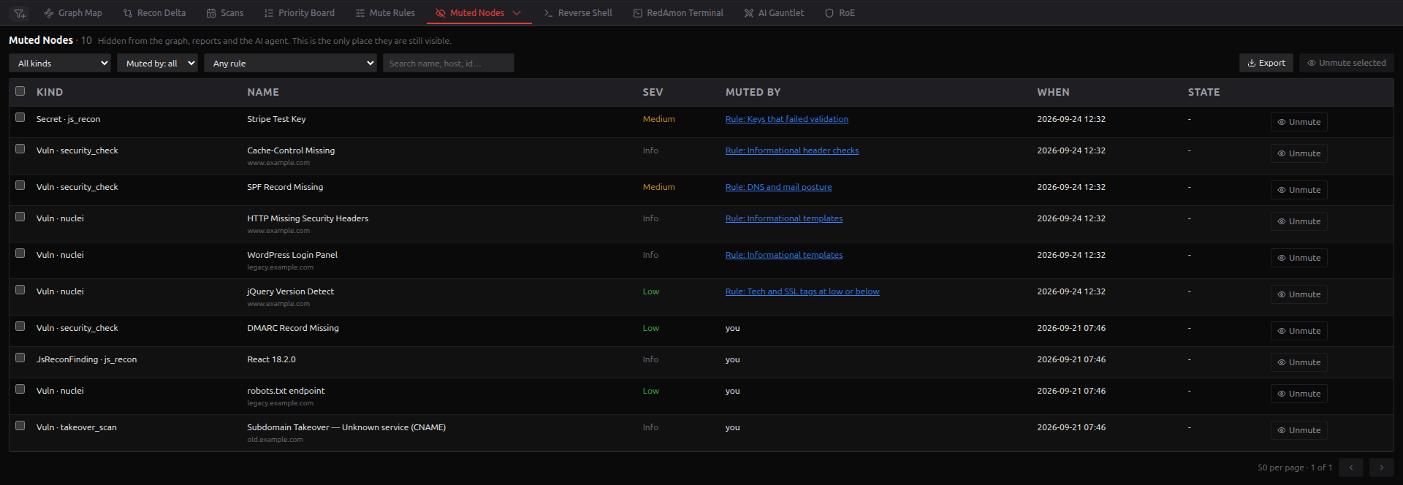The width and height of the screenshot is (1403, 485).
Task: Expand the Muted Nodes tab chevron
Action: point(517,13)
